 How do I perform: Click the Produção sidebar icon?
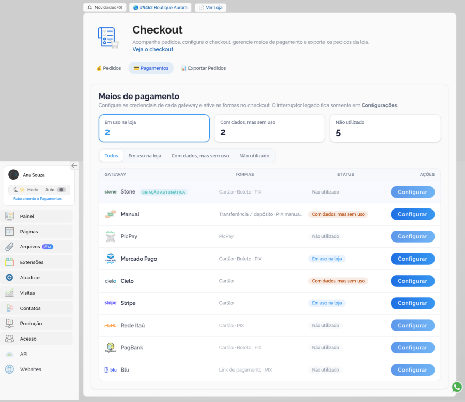point(9,324)
